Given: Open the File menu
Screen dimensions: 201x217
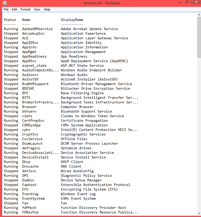Looking at the screenshot, I should [x=6, y=9].
